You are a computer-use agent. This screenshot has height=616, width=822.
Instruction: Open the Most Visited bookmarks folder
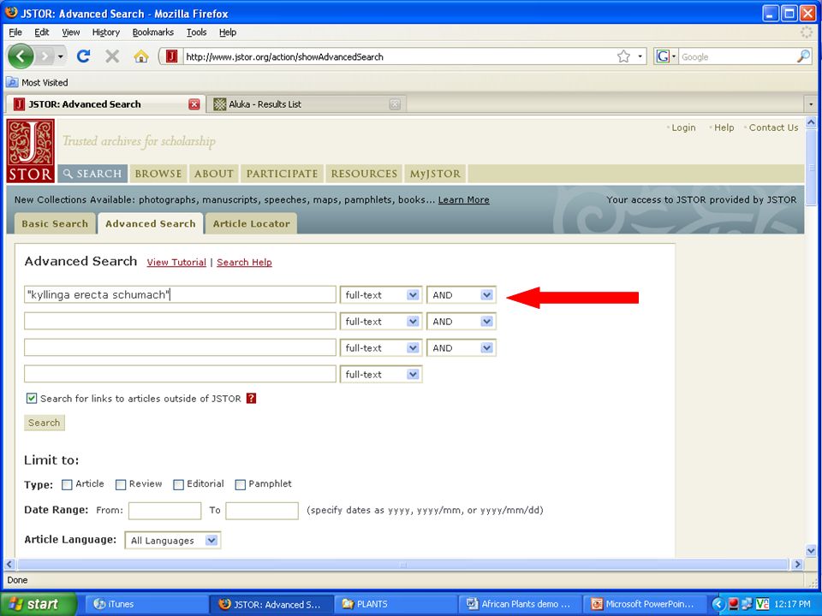(37, 82)
